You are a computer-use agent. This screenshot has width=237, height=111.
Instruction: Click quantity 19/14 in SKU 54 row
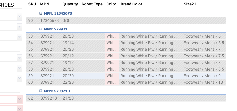68,43
